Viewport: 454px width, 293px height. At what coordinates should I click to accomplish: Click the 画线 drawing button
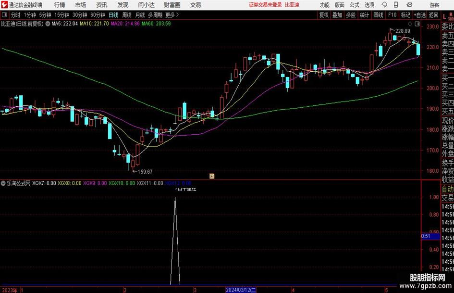coord(379,15)
